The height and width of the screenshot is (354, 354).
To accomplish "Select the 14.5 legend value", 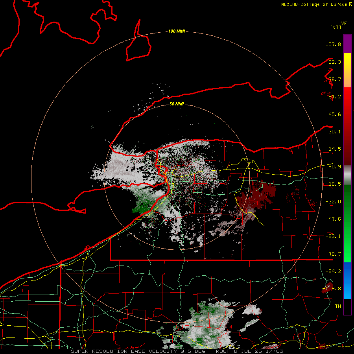I will tap(335, 149).
